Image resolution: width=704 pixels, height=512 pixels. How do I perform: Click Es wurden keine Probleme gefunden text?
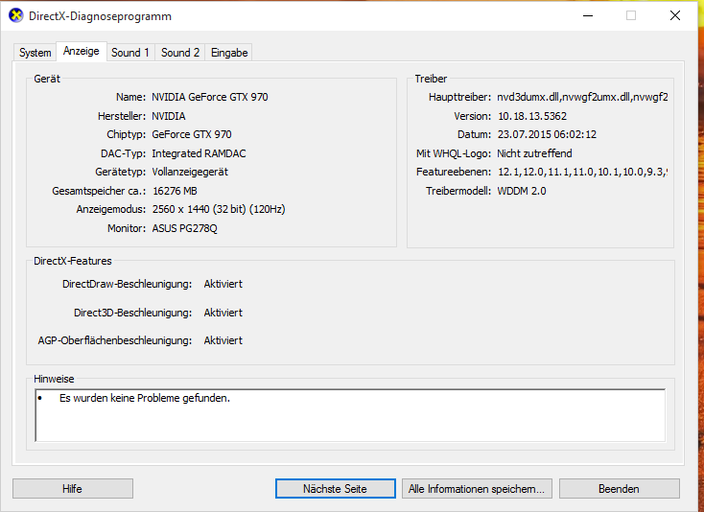coord(145,398)
